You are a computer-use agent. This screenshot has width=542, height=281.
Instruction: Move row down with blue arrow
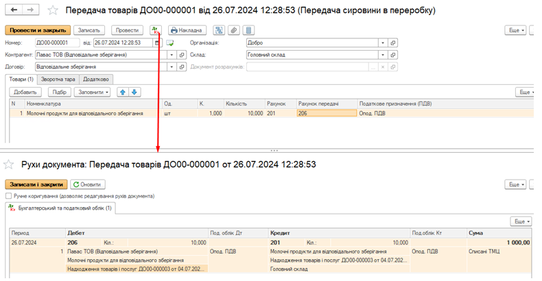coord(134,92)
